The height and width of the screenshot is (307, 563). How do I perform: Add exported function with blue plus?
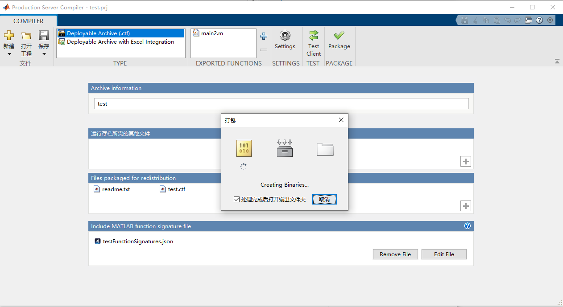click(x=264, y=36)
